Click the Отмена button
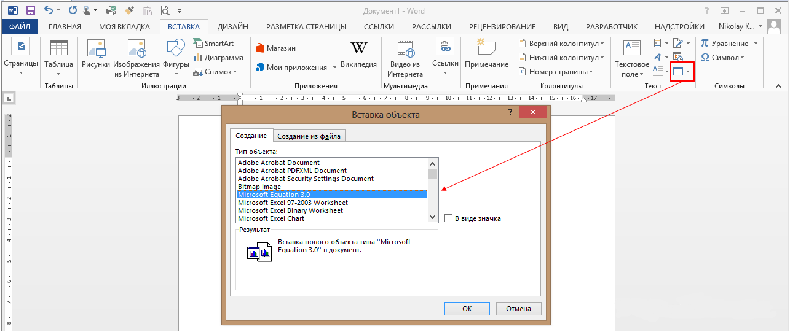This screenshot has width=790, height=332. (x=518, y=309)
